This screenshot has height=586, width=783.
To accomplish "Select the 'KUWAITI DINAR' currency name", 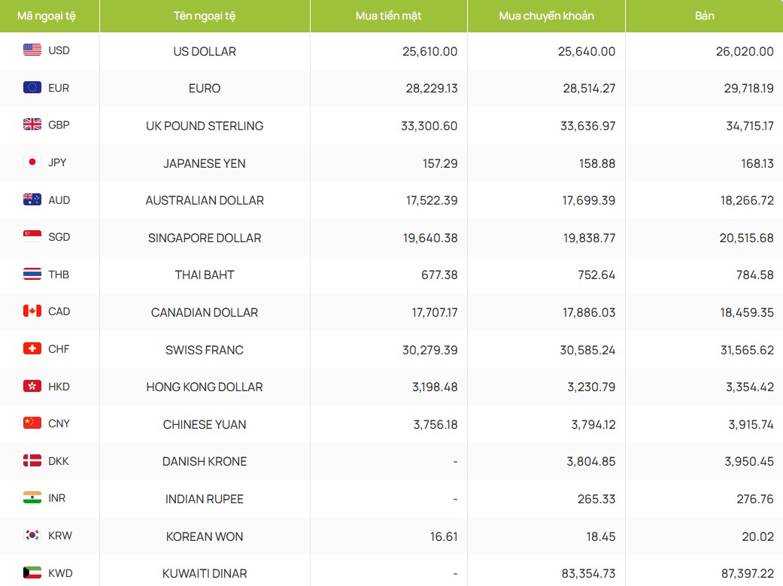I will (205, 573).
